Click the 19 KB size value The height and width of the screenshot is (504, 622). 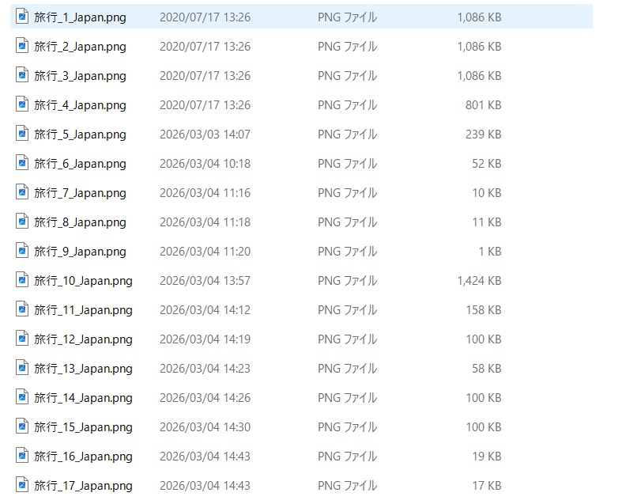click(487, 457)
